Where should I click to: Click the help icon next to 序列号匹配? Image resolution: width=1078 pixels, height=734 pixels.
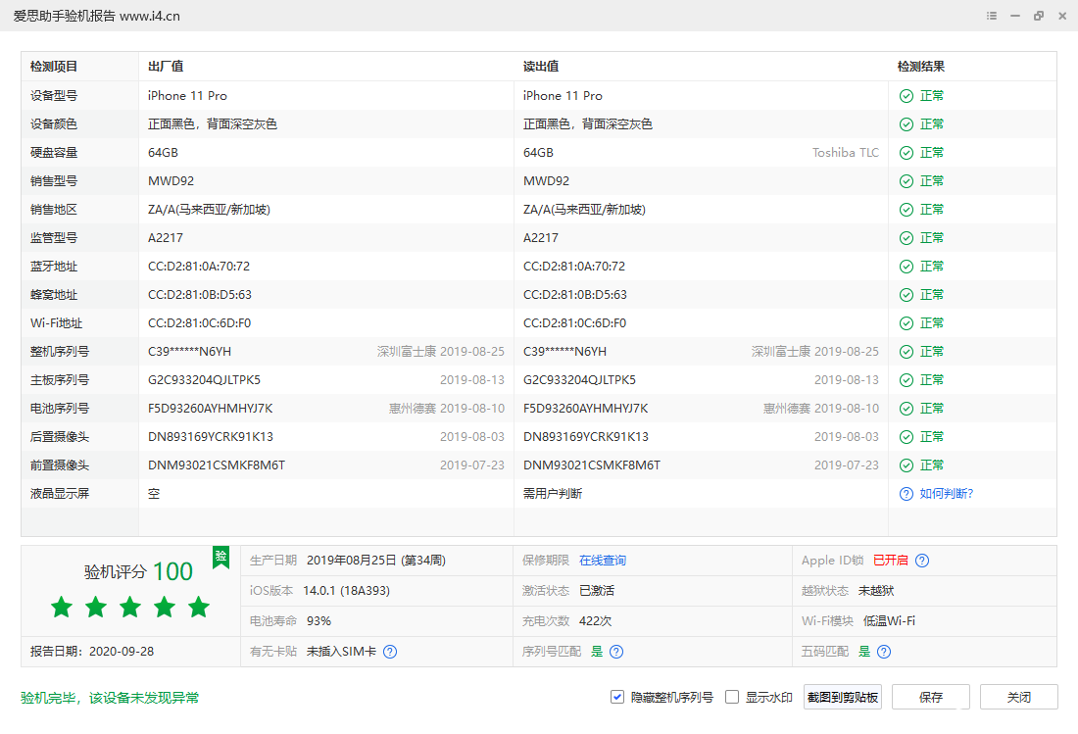(x=616, y=652)
